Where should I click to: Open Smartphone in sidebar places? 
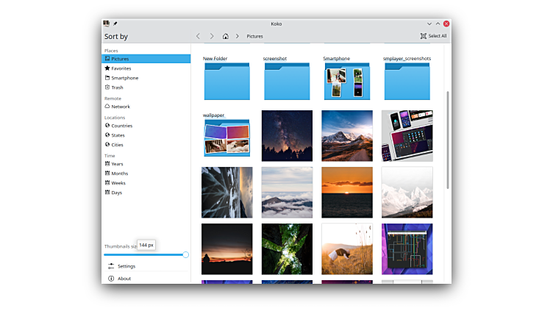[124, 78]
